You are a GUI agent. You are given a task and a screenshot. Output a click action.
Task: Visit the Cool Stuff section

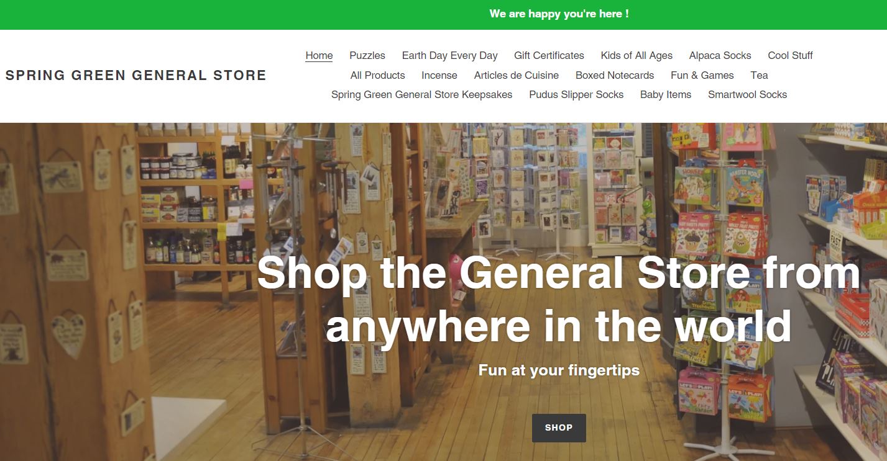click(x=790, y=55)
